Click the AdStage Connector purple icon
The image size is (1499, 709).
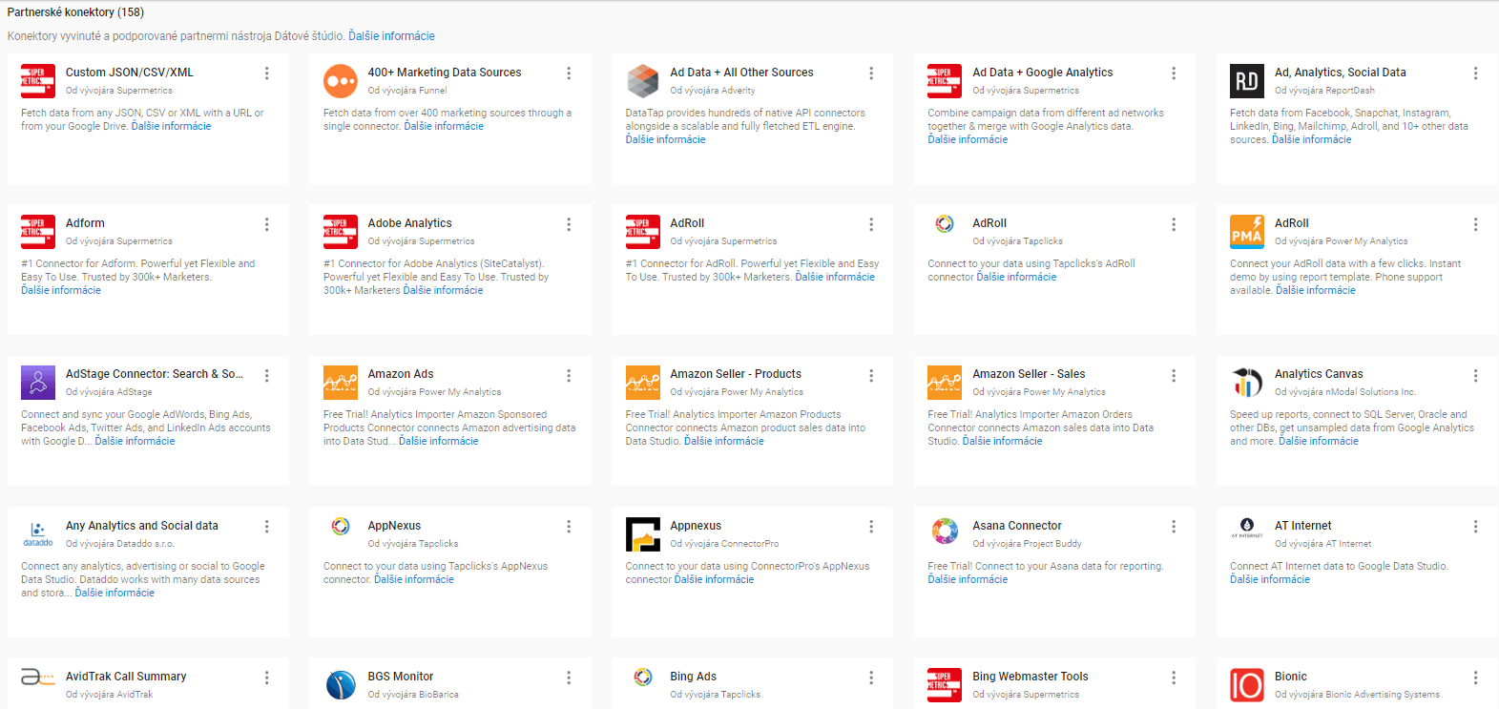[x=38, y=383]
